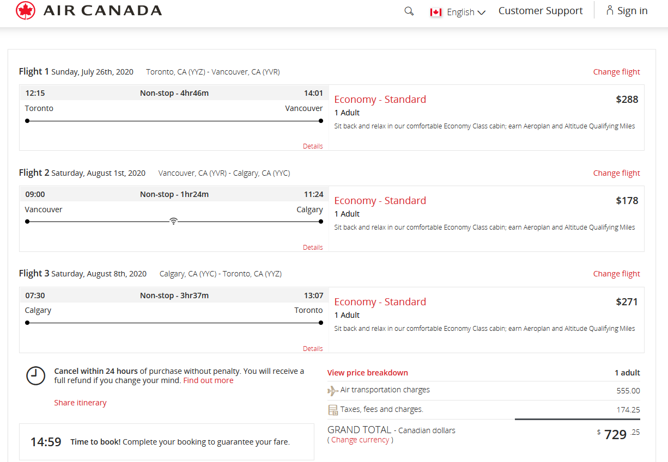
Task: Open Customer Support
Action: coord(541,11)
